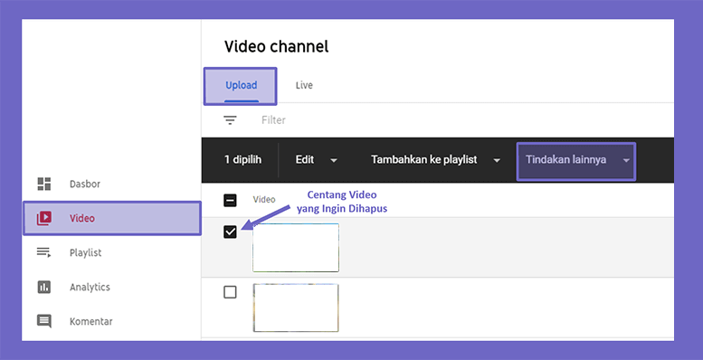Expand the Edit dropdown arrow
The width and height of the screenshot is (703, 360).
tap(334, 160)
